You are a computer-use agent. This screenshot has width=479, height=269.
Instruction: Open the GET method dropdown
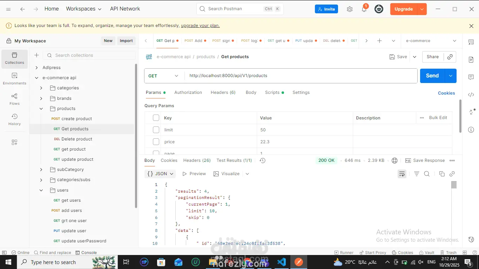click(164, 76)
